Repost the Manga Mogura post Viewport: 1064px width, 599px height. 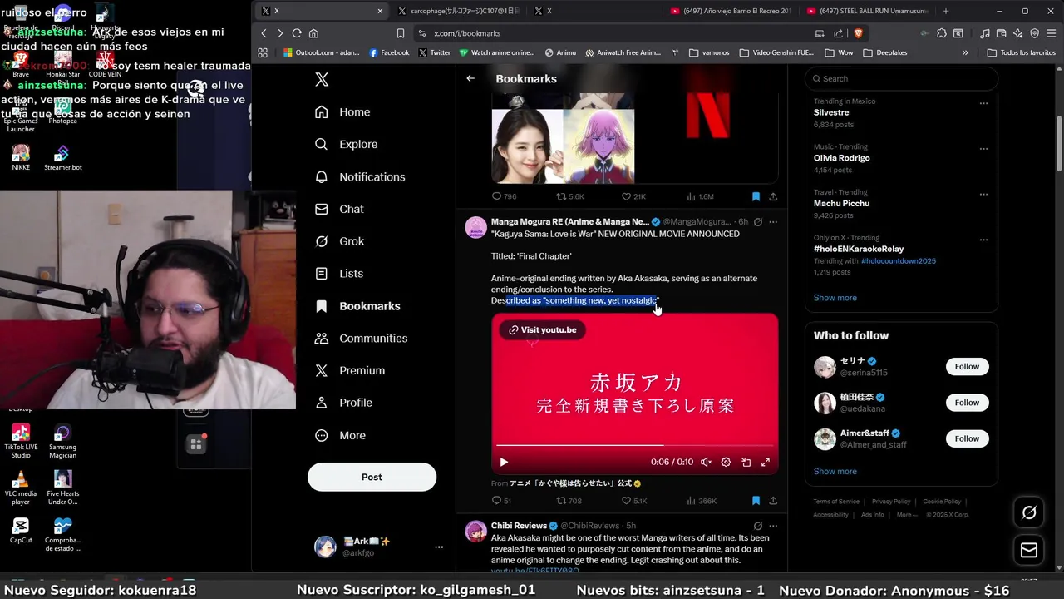[569, 501]
